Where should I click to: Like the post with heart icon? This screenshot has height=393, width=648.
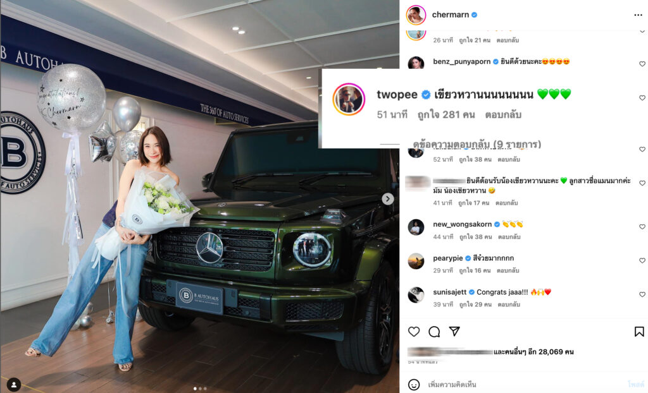tap(414, 332)
